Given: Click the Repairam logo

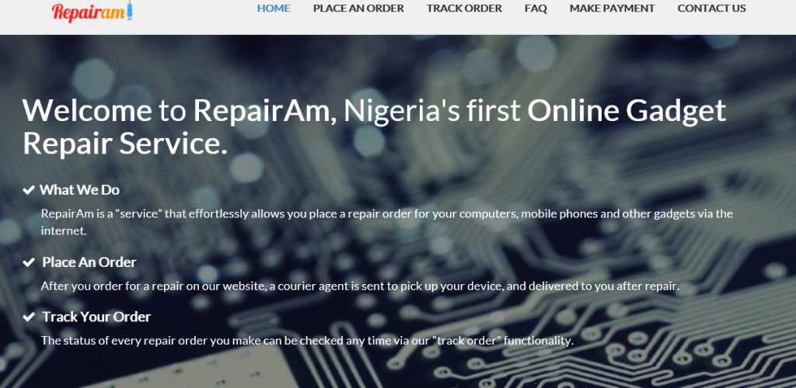Looking at the screenshot, I should (x=93, y=12).
